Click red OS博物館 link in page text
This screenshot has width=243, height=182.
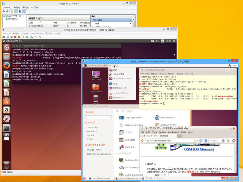[x=188, y=172]
